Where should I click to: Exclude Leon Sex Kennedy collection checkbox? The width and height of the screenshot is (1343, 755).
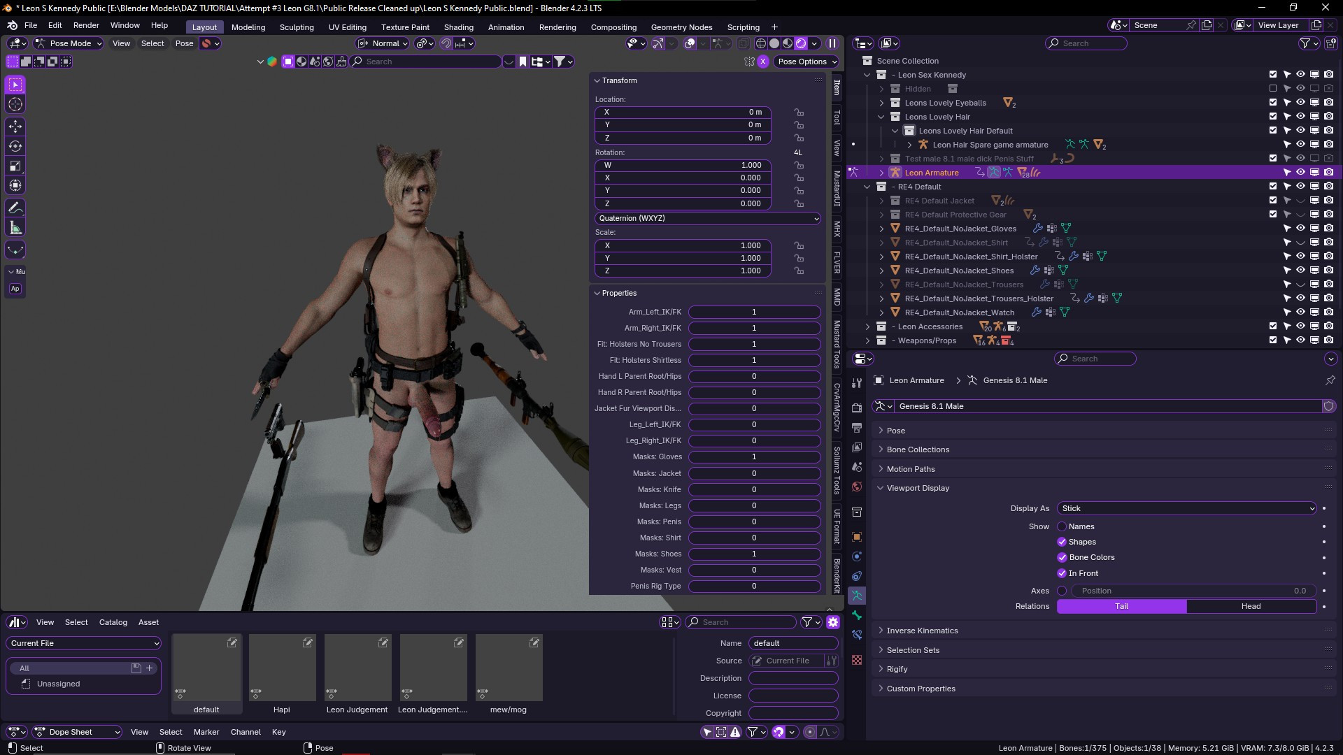tap(1273, 74)
